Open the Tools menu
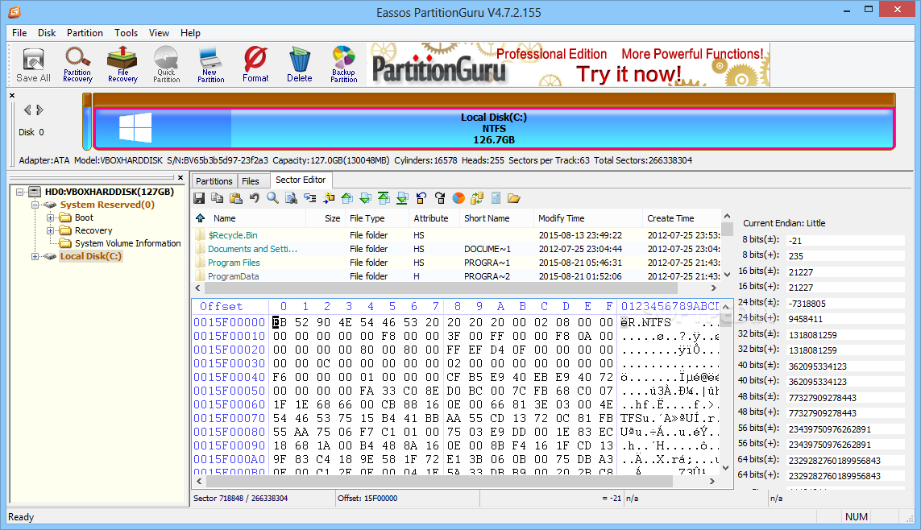This screenshot has height=530, width=921. [x=126, y=33]
